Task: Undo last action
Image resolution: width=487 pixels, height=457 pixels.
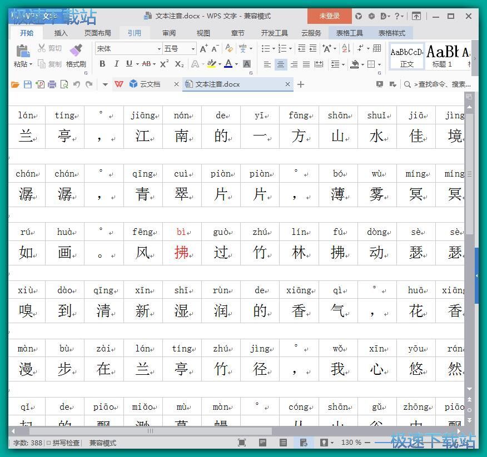Action: click(76, 84)
